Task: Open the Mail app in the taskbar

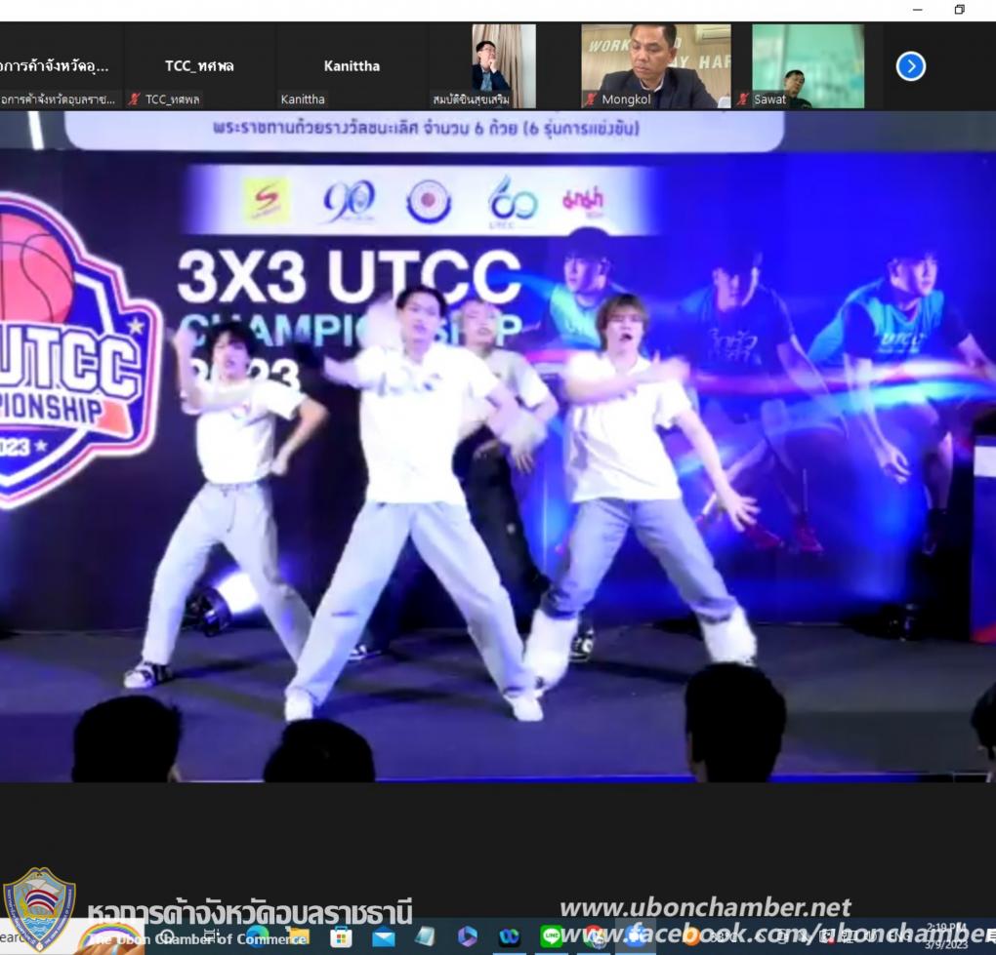Action: point(383,937)
